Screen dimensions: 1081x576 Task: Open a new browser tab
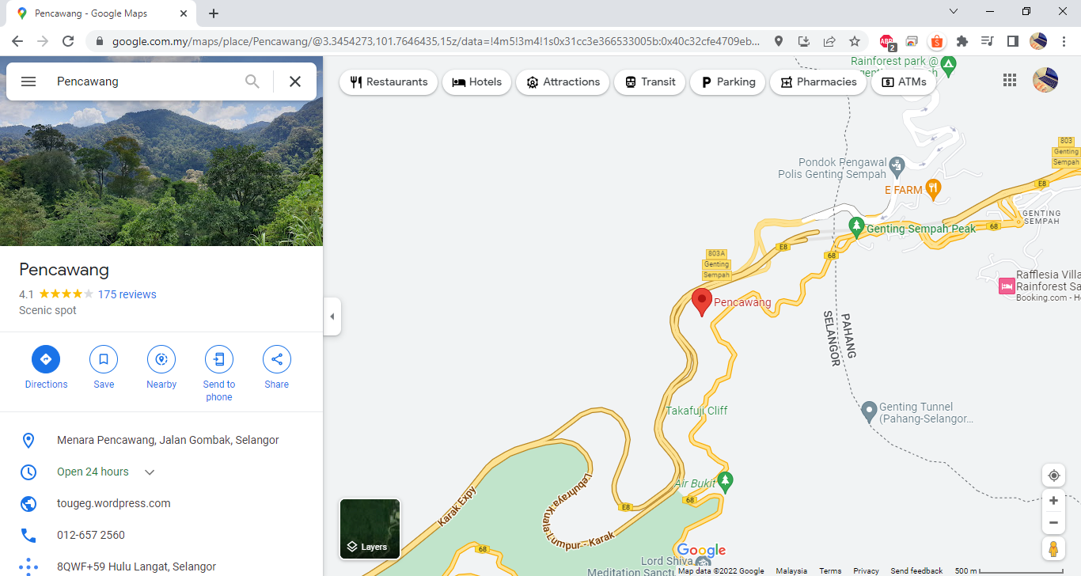pyautogui.click(x=214, y=13)
